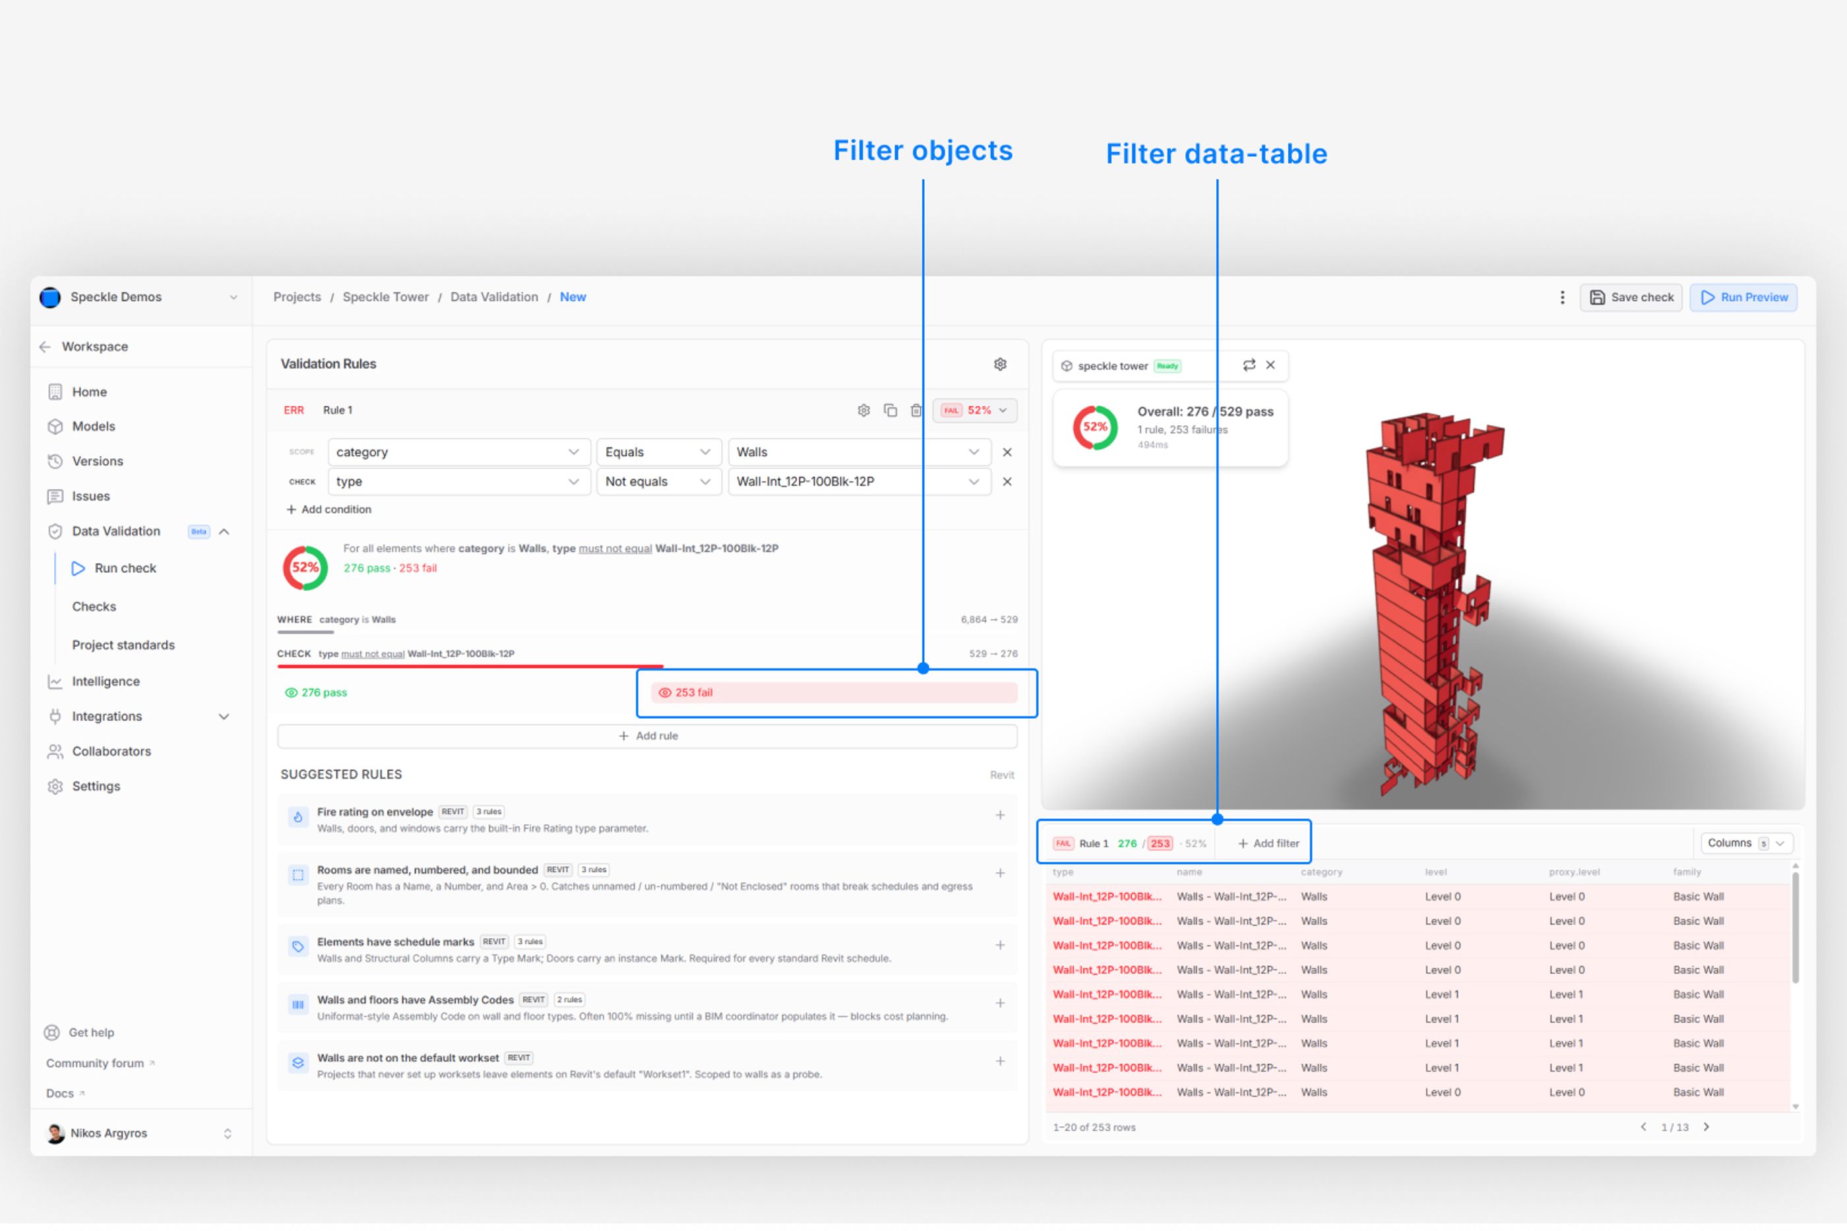This screenshot has width=1847, height=1231.
Task: Click Add condition
Action: point(329,510)
